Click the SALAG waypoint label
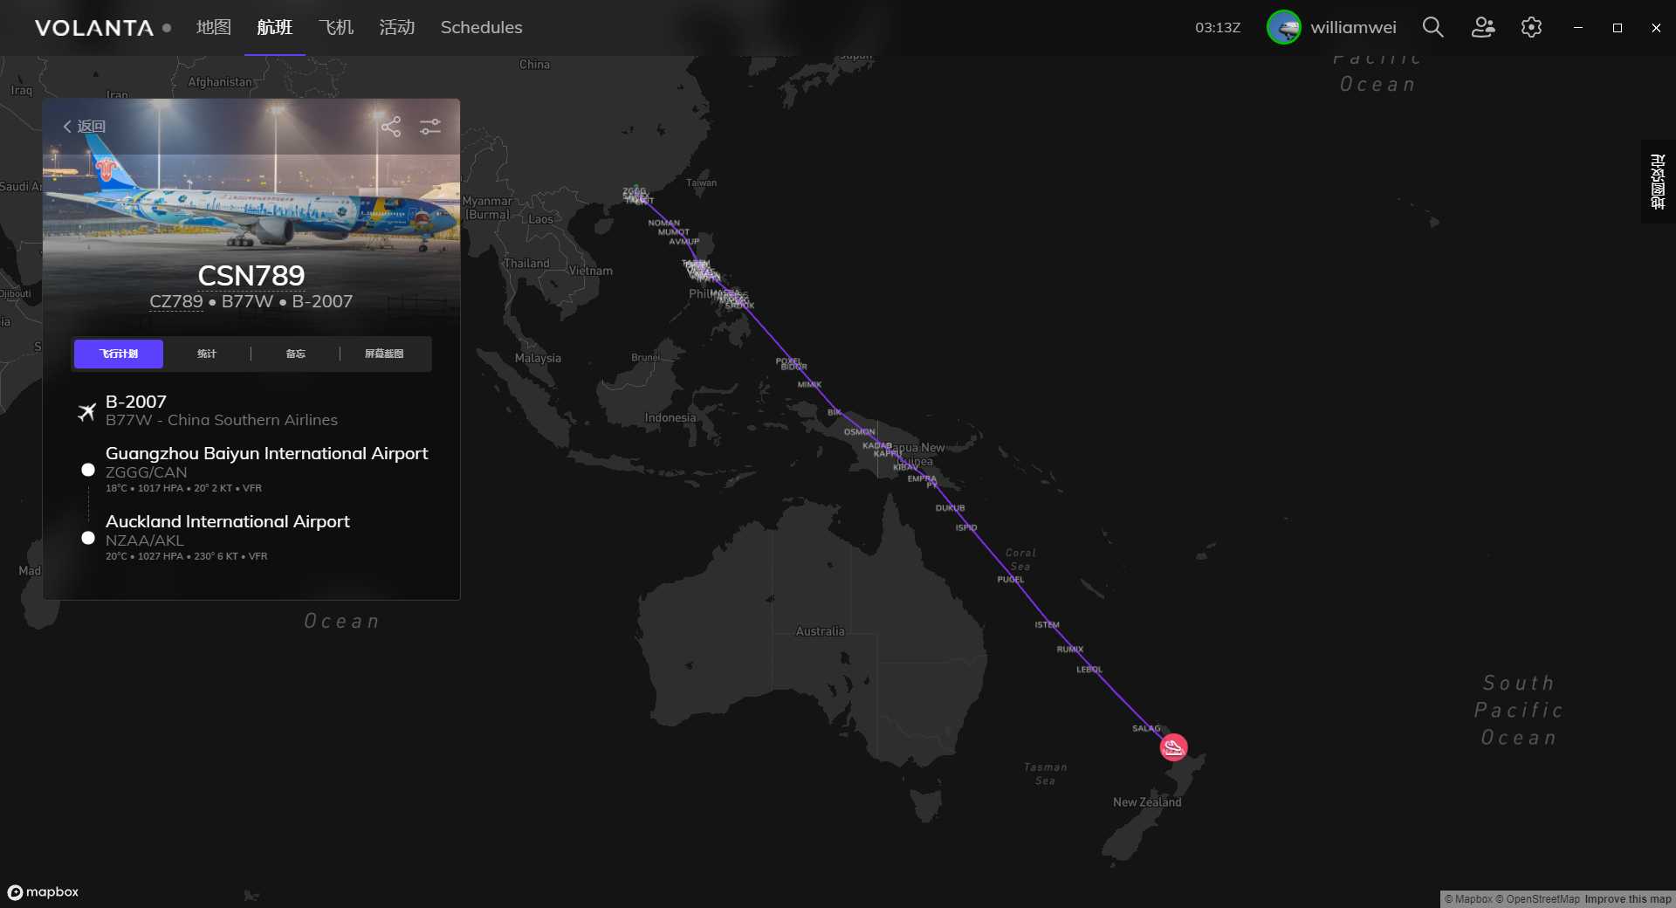 coord(1146,728)
